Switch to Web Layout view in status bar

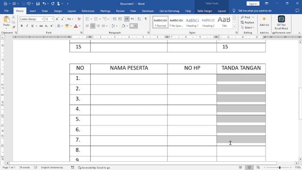point(258,168)
